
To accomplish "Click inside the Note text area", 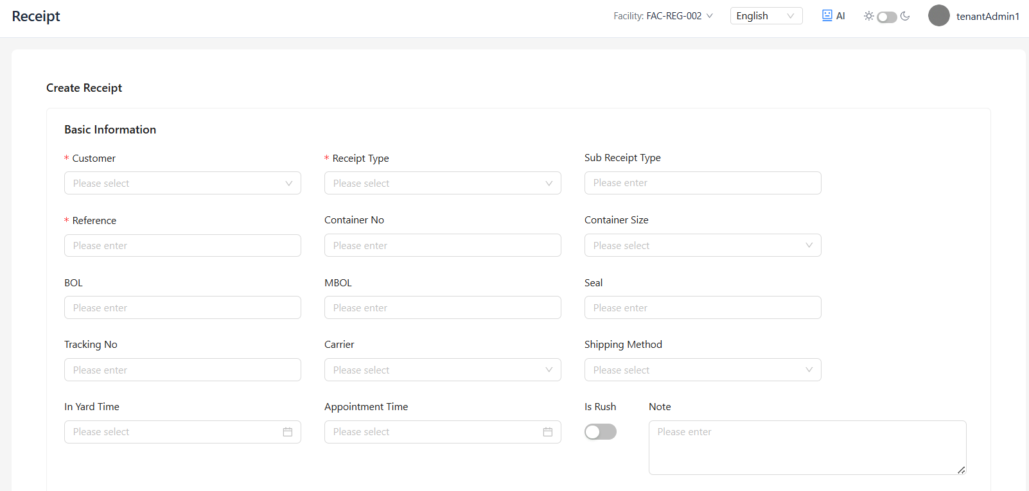I will 807,447.
